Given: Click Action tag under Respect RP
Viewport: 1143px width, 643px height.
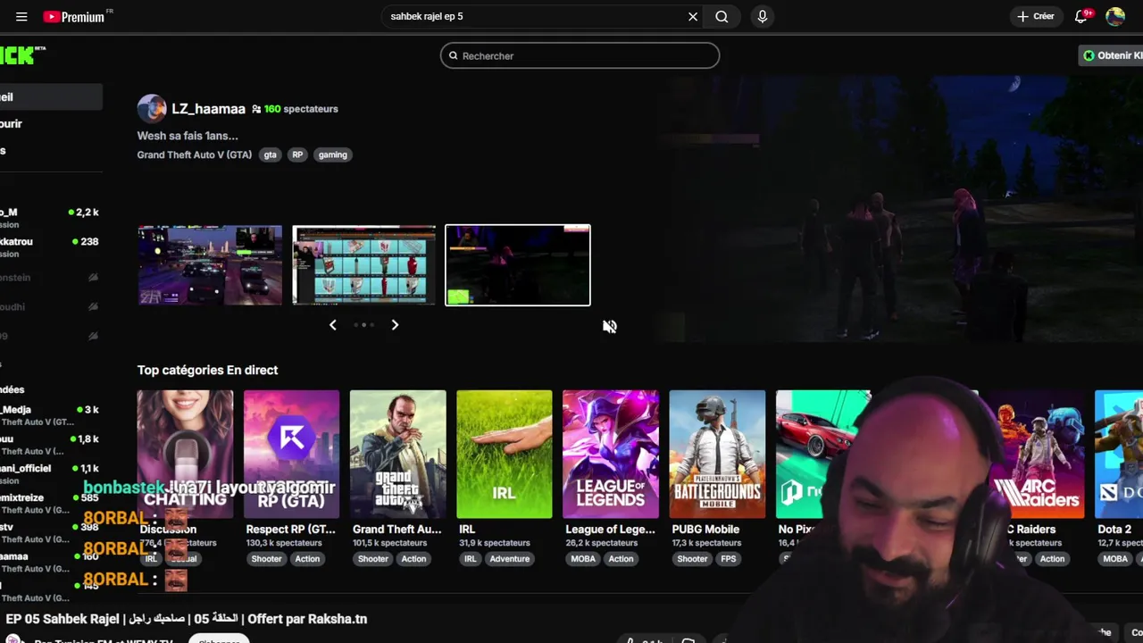Looking at the screenshot, I should (x=307, y=559).
